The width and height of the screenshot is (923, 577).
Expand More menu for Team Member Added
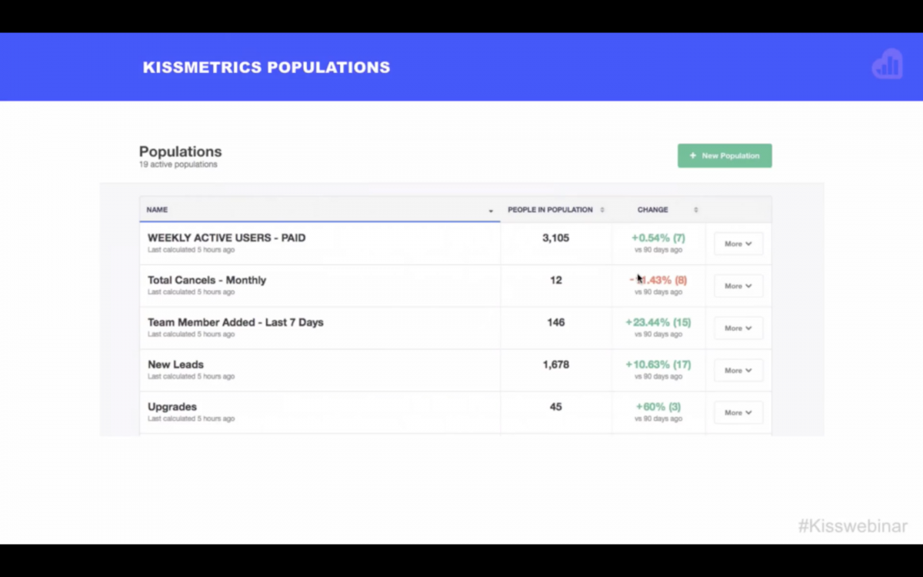738,329
